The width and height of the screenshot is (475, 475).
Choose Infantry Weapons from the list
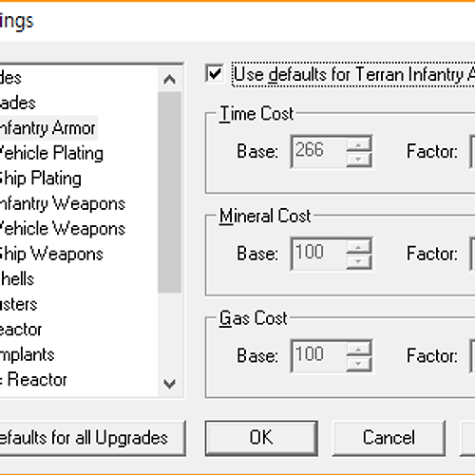[x=62, y=203]
